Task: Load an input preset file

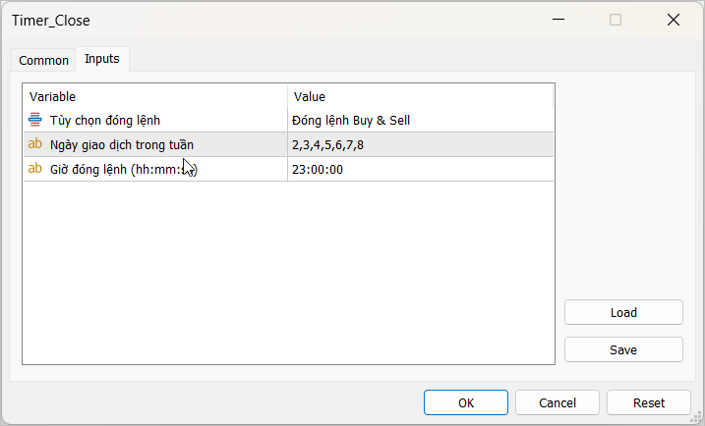Action: [623, 312]
